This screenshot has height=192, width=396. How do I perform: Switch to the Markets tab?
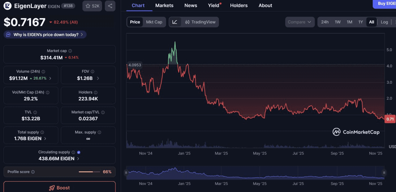click(164, 5)
